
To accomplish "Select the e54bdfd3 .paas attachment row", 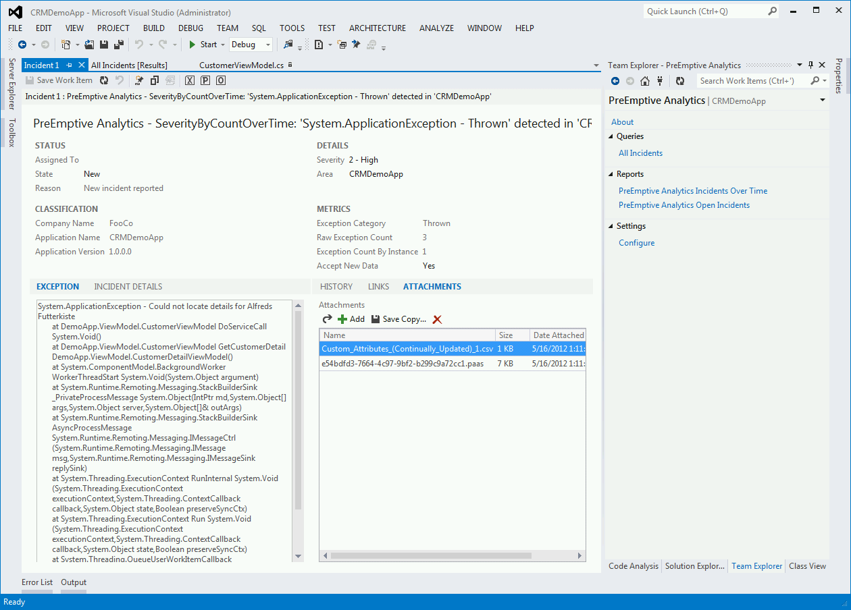I will [452, 364].
